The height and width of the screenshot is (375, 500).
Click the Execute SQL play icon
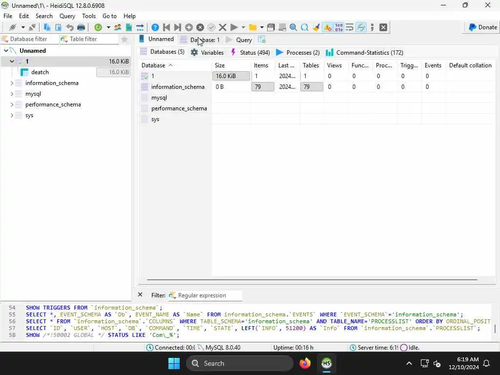click(x=234, y=27)
